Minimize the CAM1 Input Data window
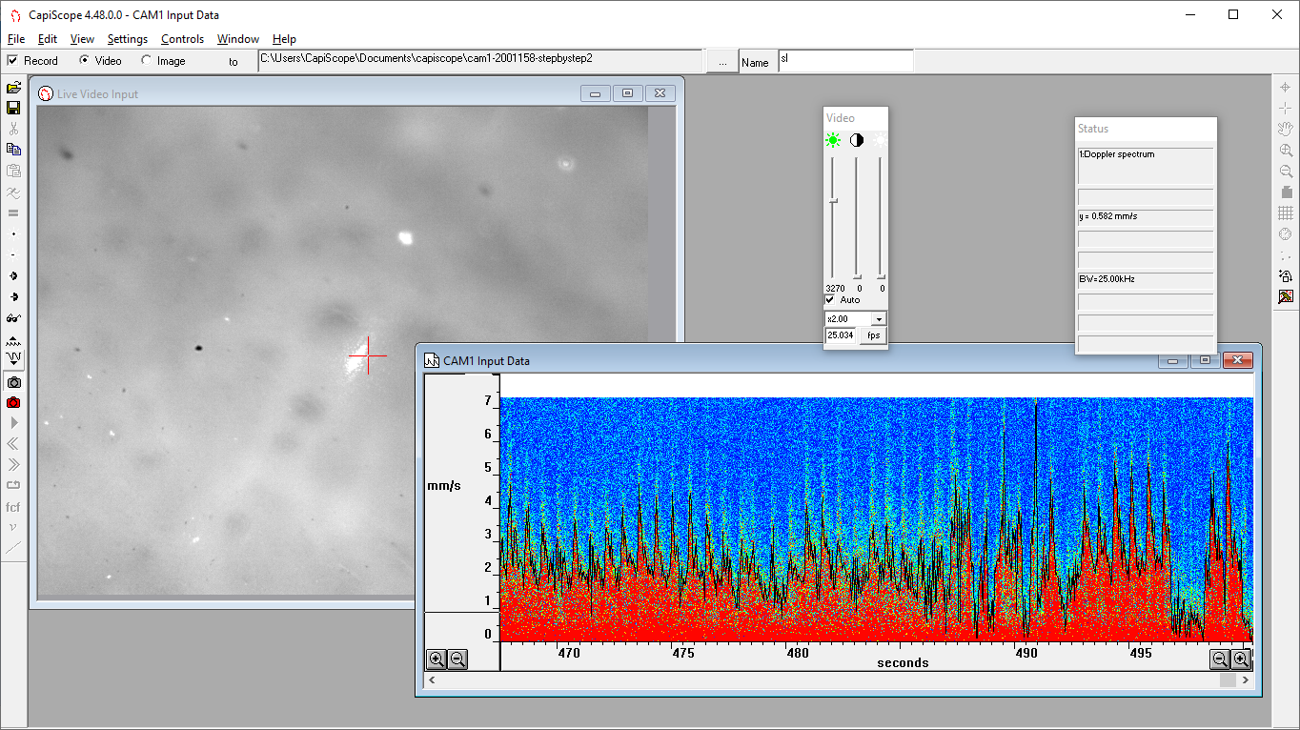 point(1172,360)
